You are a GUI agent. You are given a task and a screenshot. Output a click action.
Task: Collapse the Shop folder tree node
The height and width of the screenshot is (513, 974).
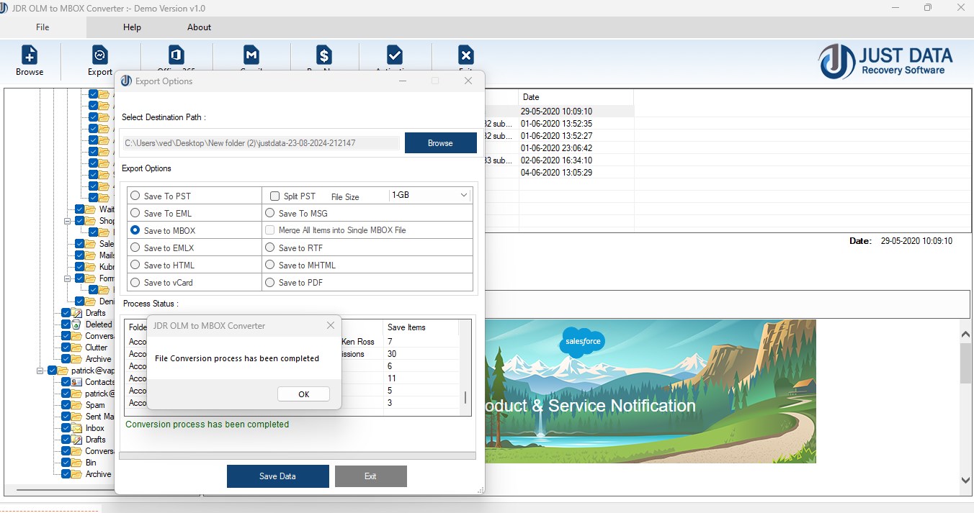(x=66, y=221)
